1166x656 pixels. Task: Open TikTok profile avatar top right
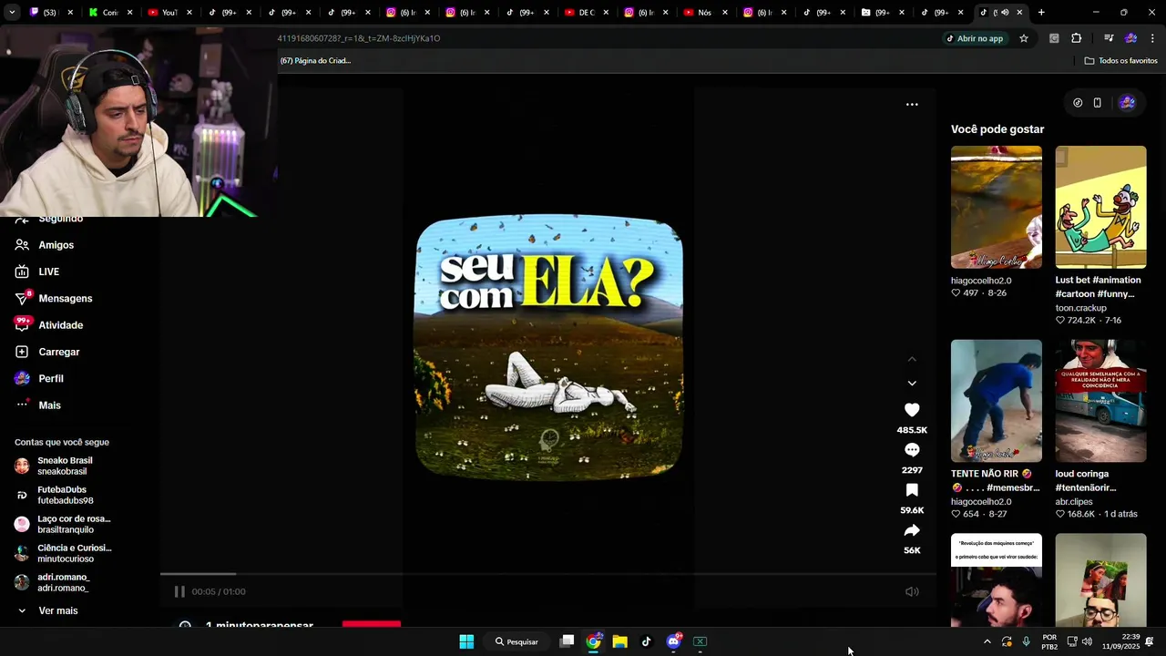1127,103
